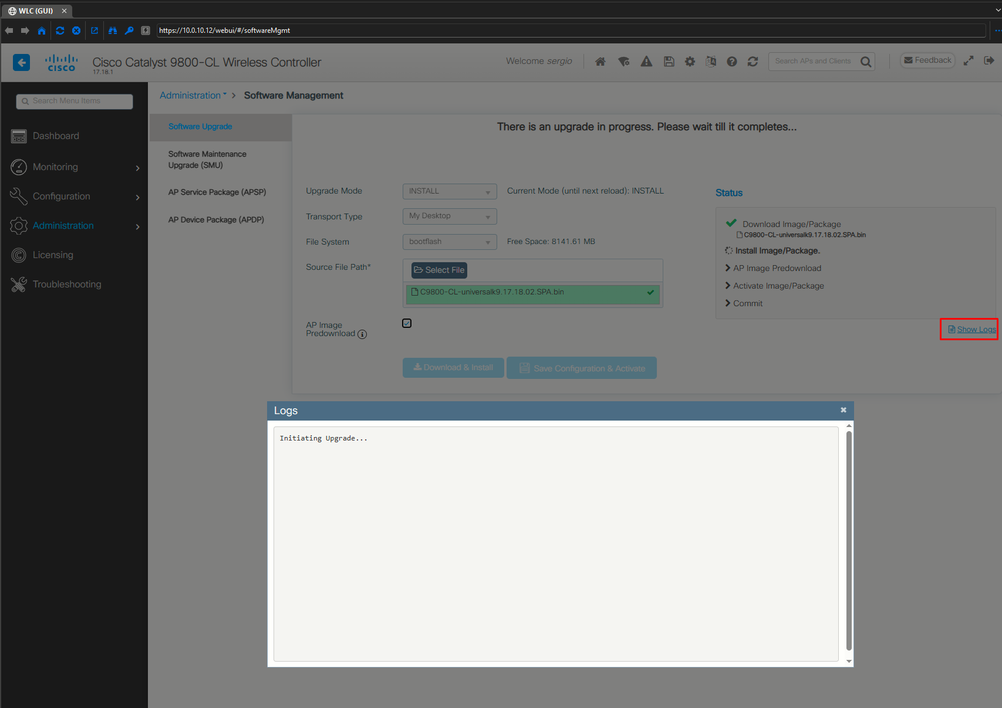Open preferences with the gear icon
This screenshot has height=708, width=1002.
pyautogui.click(x=690, y=62)
